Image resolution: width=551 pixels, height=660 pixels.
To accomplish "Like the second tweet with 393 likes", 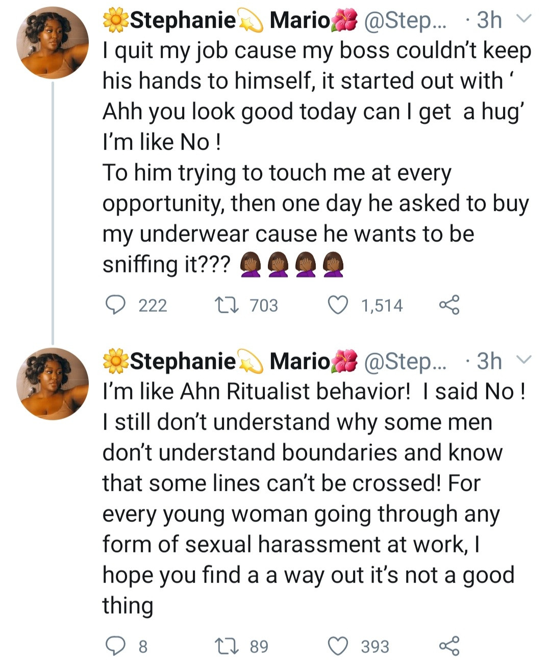I will click(x=337, y=646).
